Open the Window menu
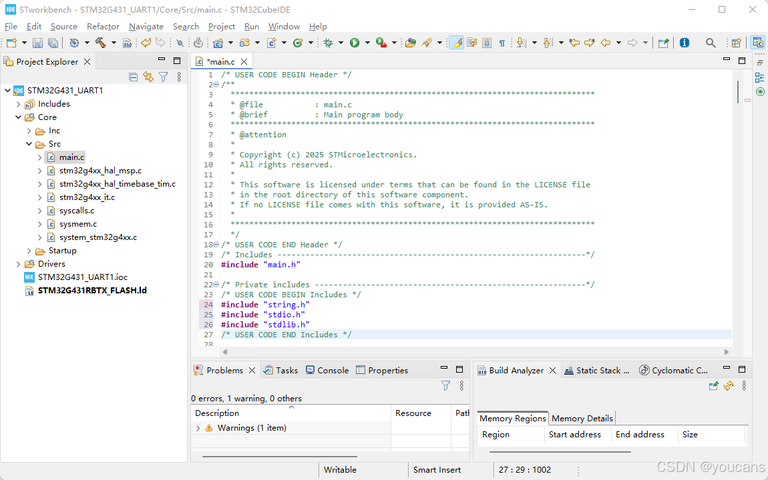Screen dimensions: 768x480 pos(284,27)
